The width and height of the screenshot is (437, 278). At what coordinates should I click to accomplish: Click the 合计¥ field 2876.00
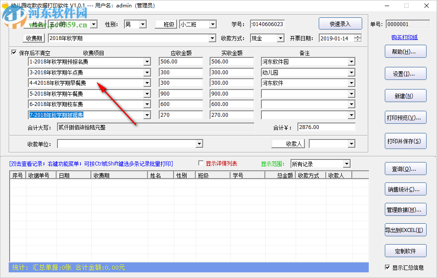pyautogui.click(x=327, y=127)
